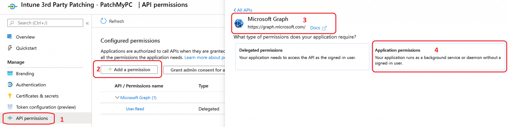
Task: Click the Refresh circular arrow icon
Action: tap(103, 21)
